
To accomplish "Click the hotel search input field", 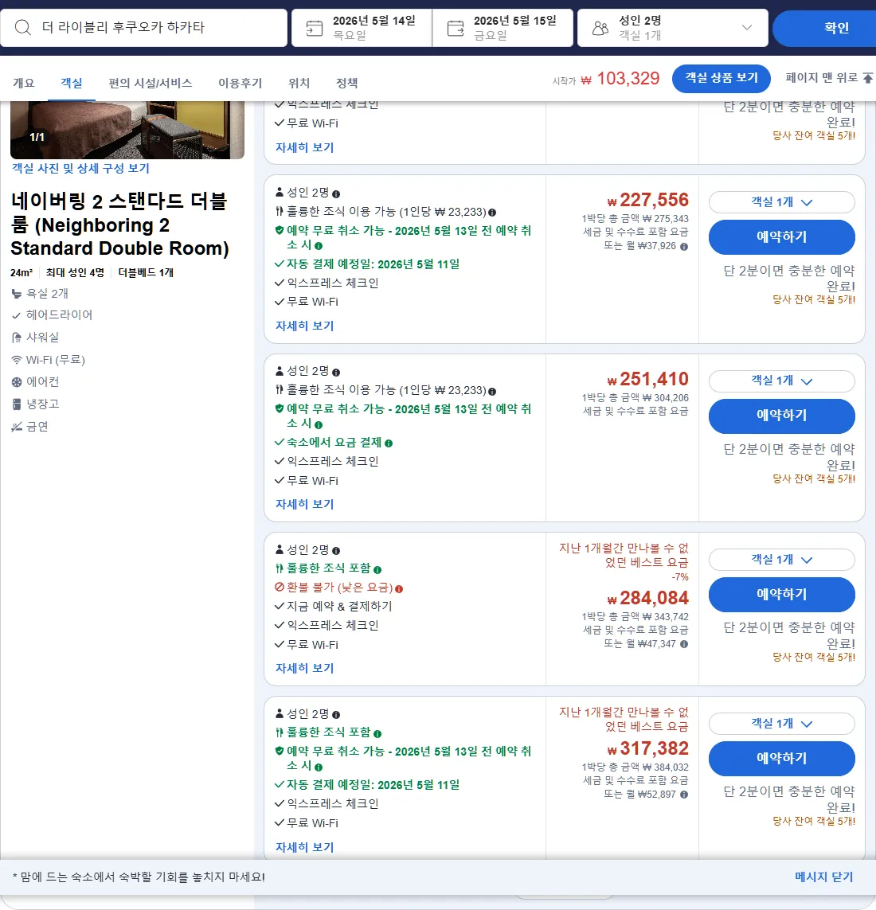I will coord(144,28).
